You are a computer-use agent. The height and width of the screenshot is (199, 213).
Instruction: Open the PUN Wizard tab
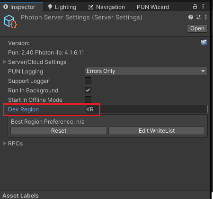[153, 7]
